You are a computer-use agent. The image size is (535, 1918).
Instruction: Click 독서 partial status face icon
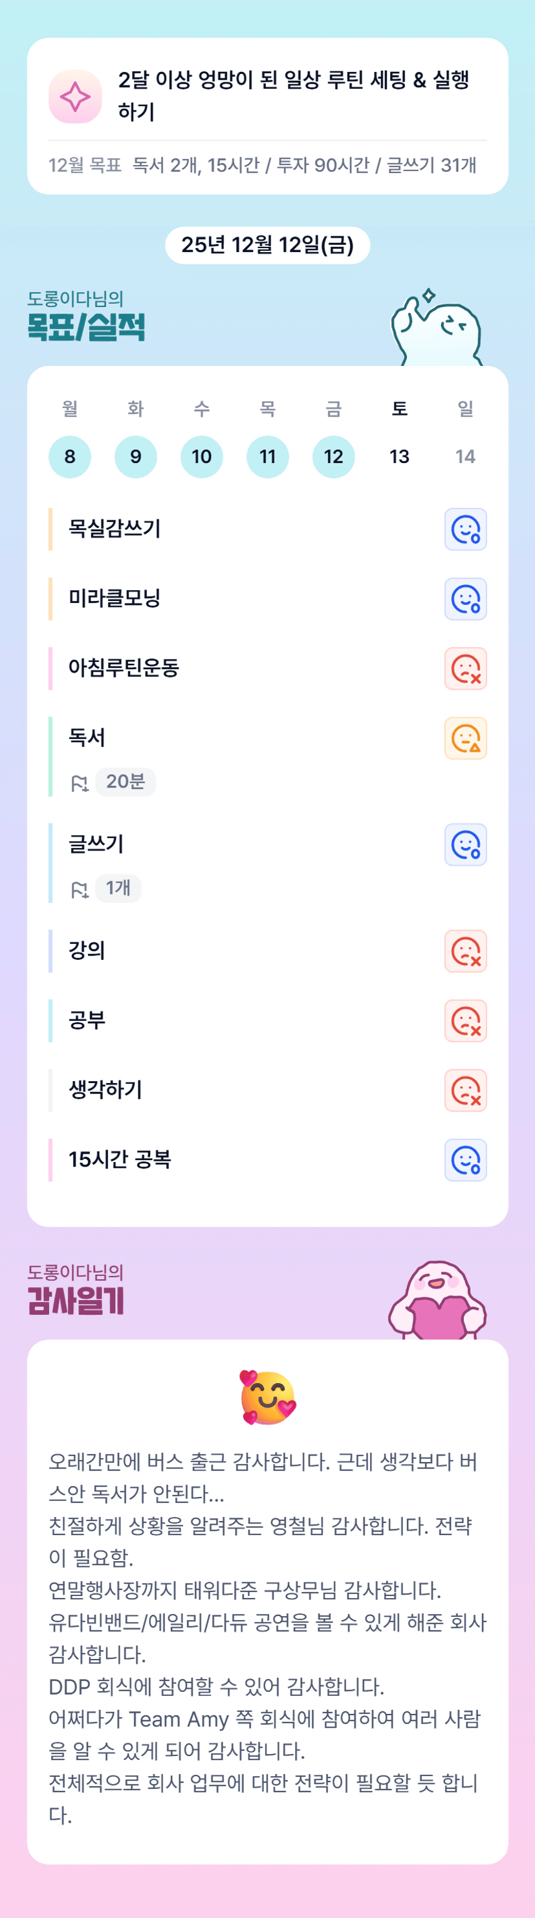pyautogui.click(x=465, y=738)
